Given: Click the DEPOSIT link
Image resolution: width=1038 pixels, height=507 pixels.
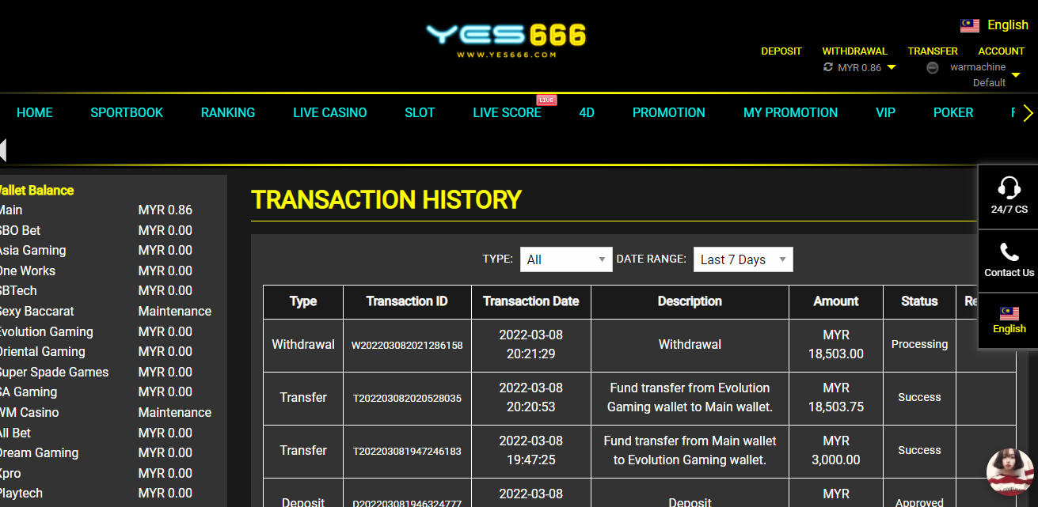Looking at the screenshot, I should coord(781,51).
